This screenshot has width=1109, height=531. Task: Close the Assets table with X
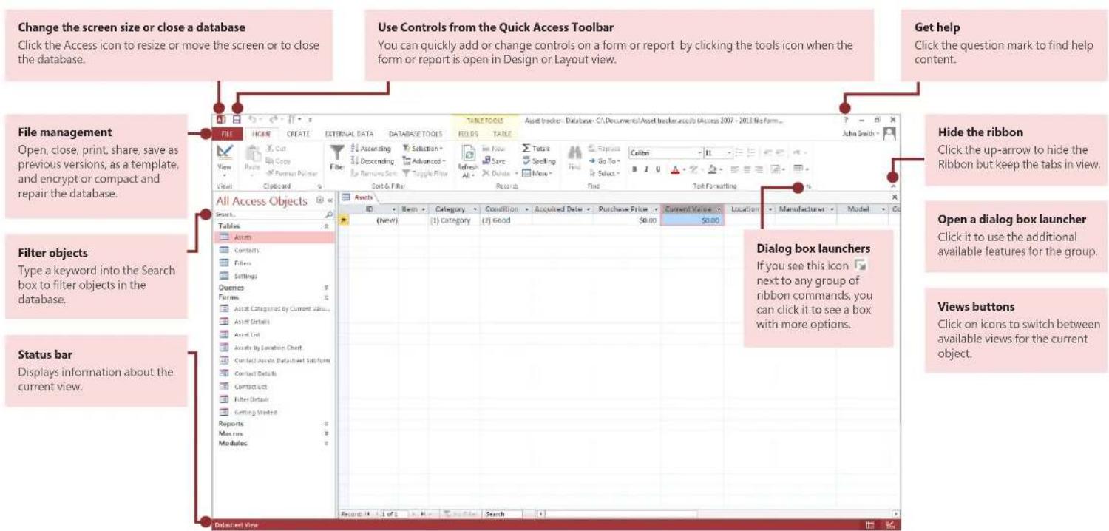click(895, 197)
